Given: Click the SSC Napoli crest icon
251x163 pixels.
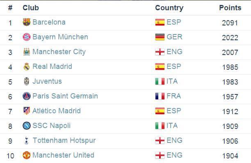Looking at the screenshot, I should point(27,126).
